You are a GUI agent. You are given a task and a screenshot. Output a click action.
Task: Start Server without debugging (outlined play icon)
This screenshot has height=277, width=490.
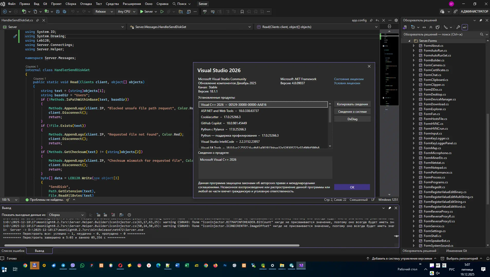pos(162,12)
